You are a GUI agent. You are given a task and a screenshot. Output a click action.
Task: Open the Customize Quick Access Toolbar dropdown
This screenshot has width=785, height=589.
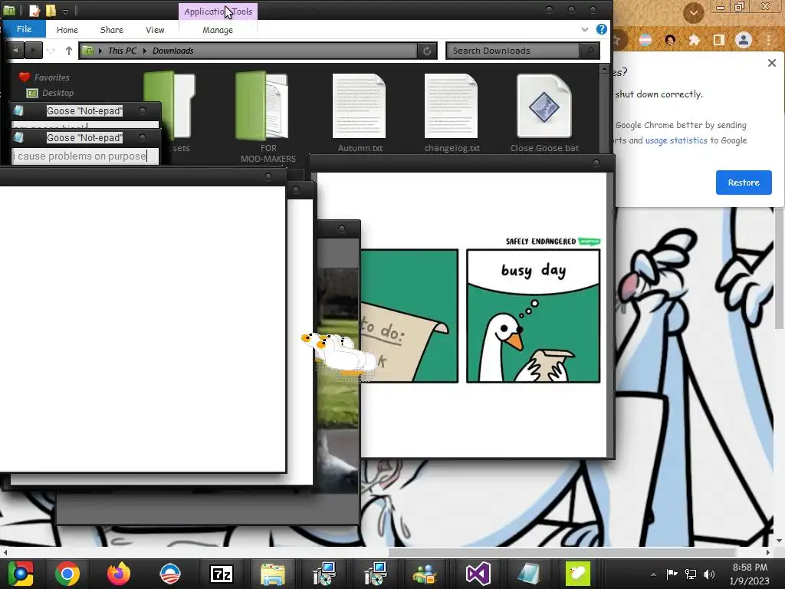tap(65, 12)
